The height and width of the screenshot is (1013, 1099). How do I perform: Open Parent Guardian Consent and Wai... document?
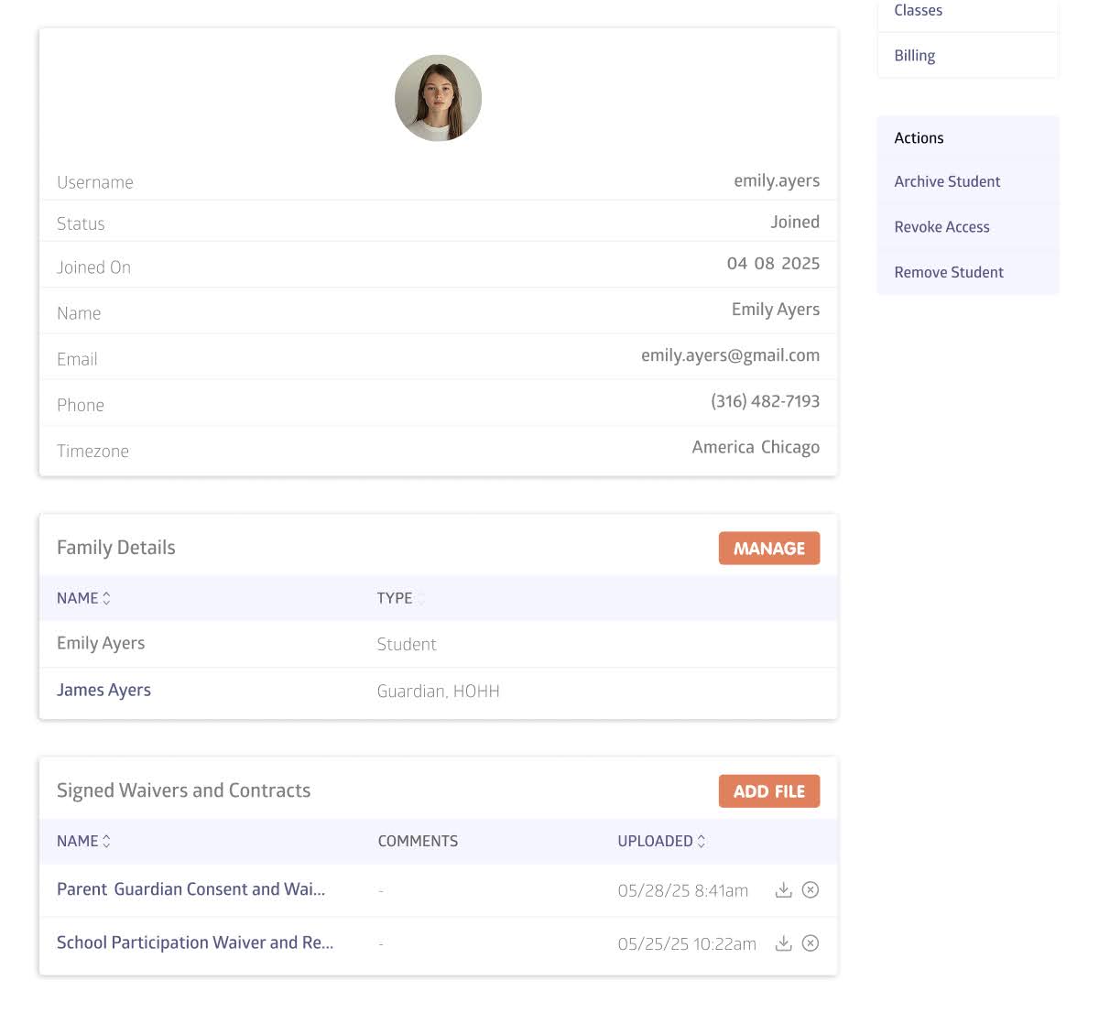click(x=190, y=889)
